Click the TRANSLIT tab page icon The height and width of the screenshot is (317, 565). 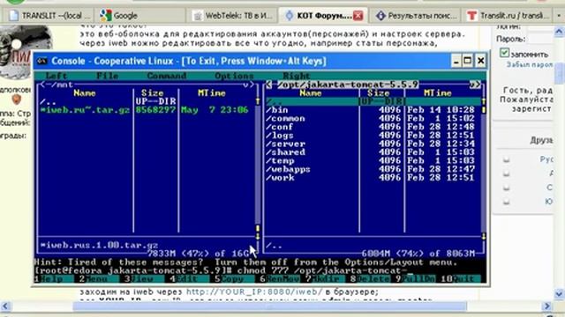tap(13, 16)
